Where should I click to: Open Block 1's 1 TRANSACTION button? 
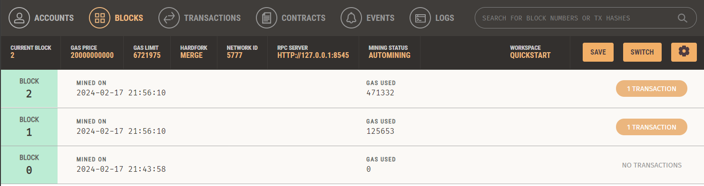click(651, 127)
